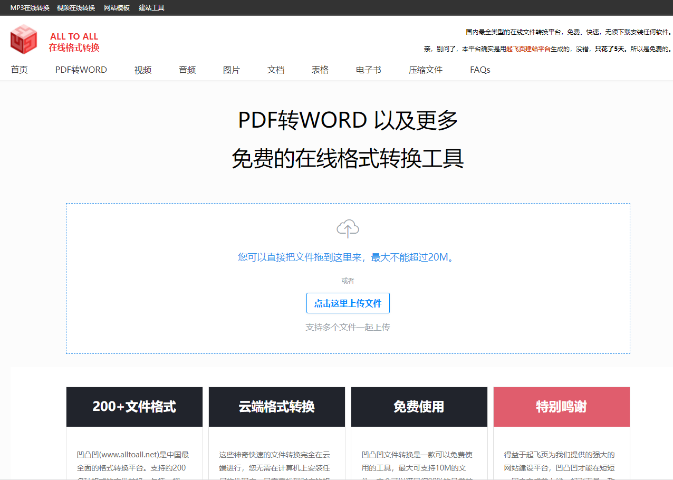Open the PDF转WORD nav item

tap(81, 70)
